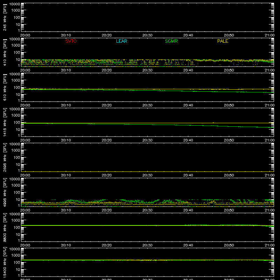
Task: Select the 1415 MHz [SFU] axis title
Action: point(5,122)
